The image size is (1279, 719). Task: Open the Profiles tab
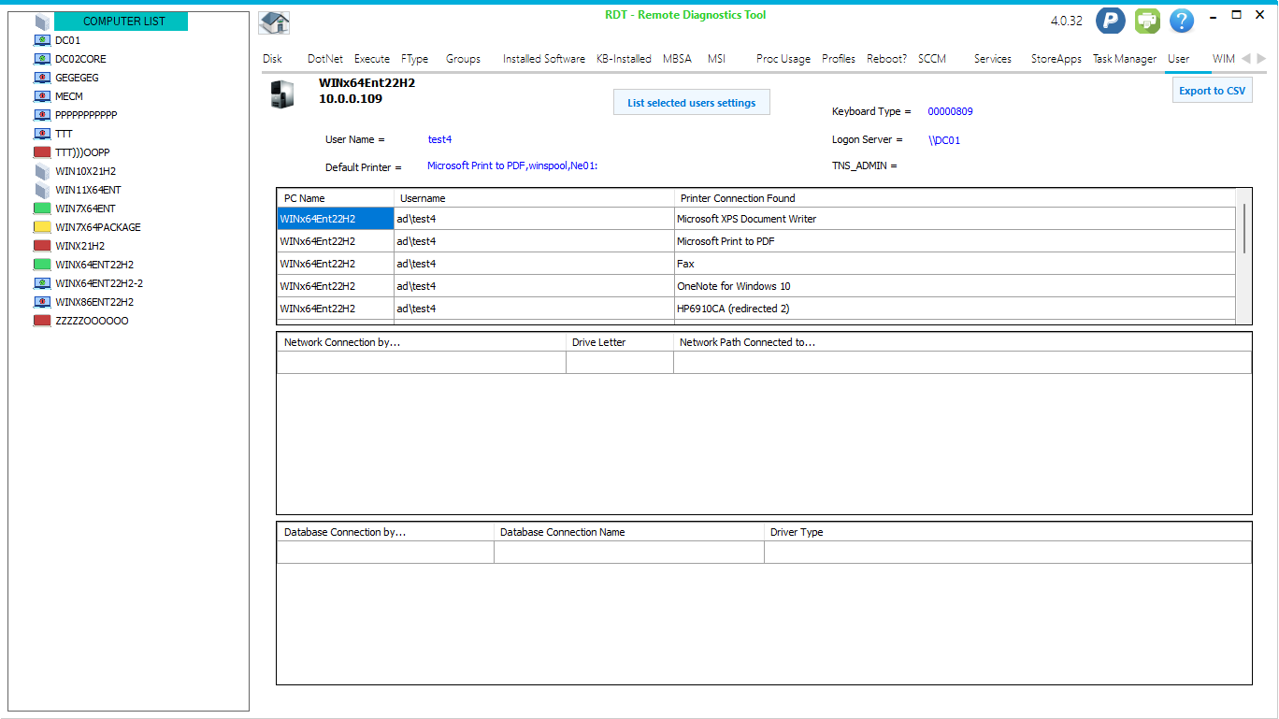point(839,59)
